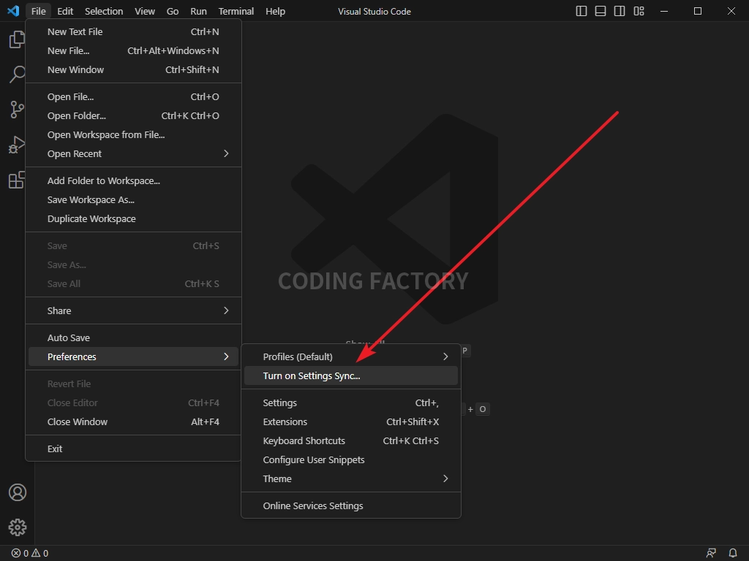Open the Edit menu
This screenshot has height=561, width=749.
65,11
